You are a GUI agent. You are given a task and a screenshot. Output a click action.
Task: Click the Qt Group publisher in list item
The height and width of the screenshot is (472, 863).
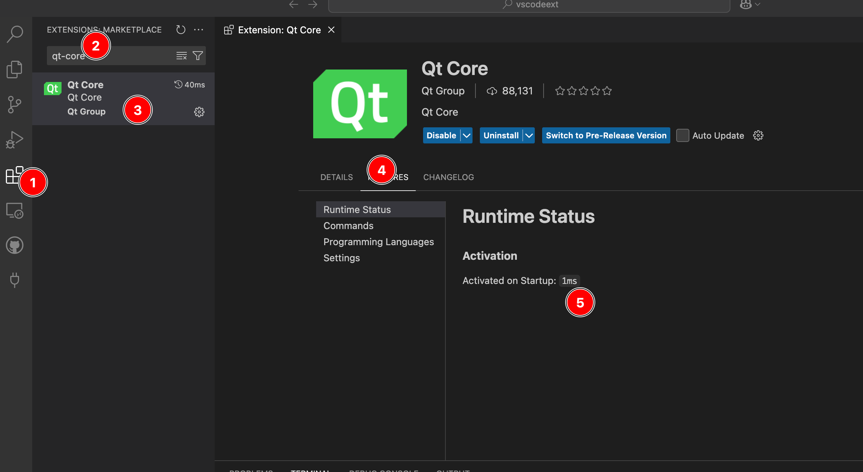coord(86,112)
